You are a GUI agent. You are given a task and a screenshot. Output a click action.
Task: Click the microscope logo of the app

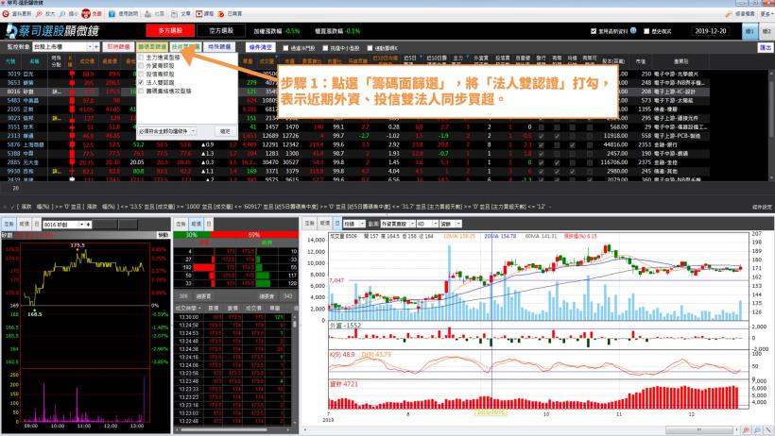coord(11,30)
